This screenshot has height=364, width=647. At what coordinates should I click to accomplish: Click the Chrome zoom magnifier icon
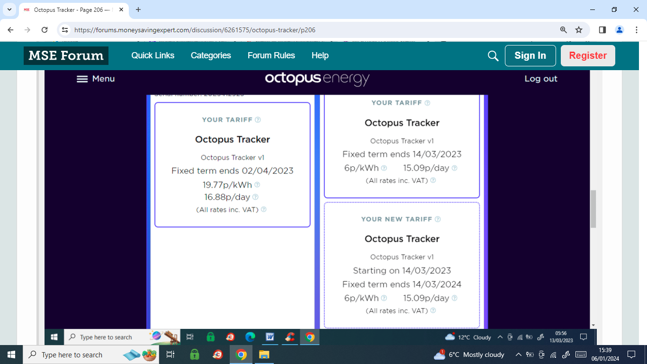564,30
